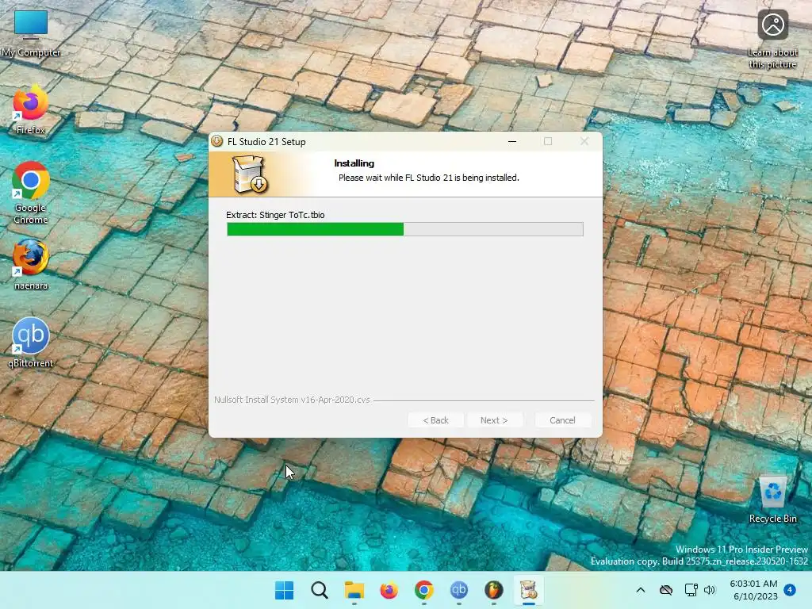Close the FL Studio 21 Setup window
This screenshot has height=609, width=812.
click(x=584, y=141)
